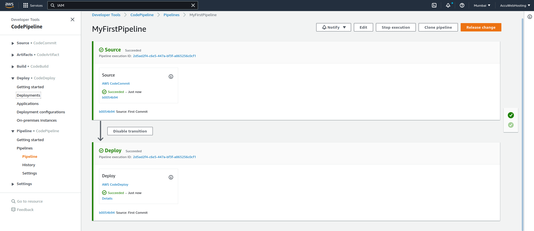
Task: Show info for the Deploy action
Action: tap(171, 177)
